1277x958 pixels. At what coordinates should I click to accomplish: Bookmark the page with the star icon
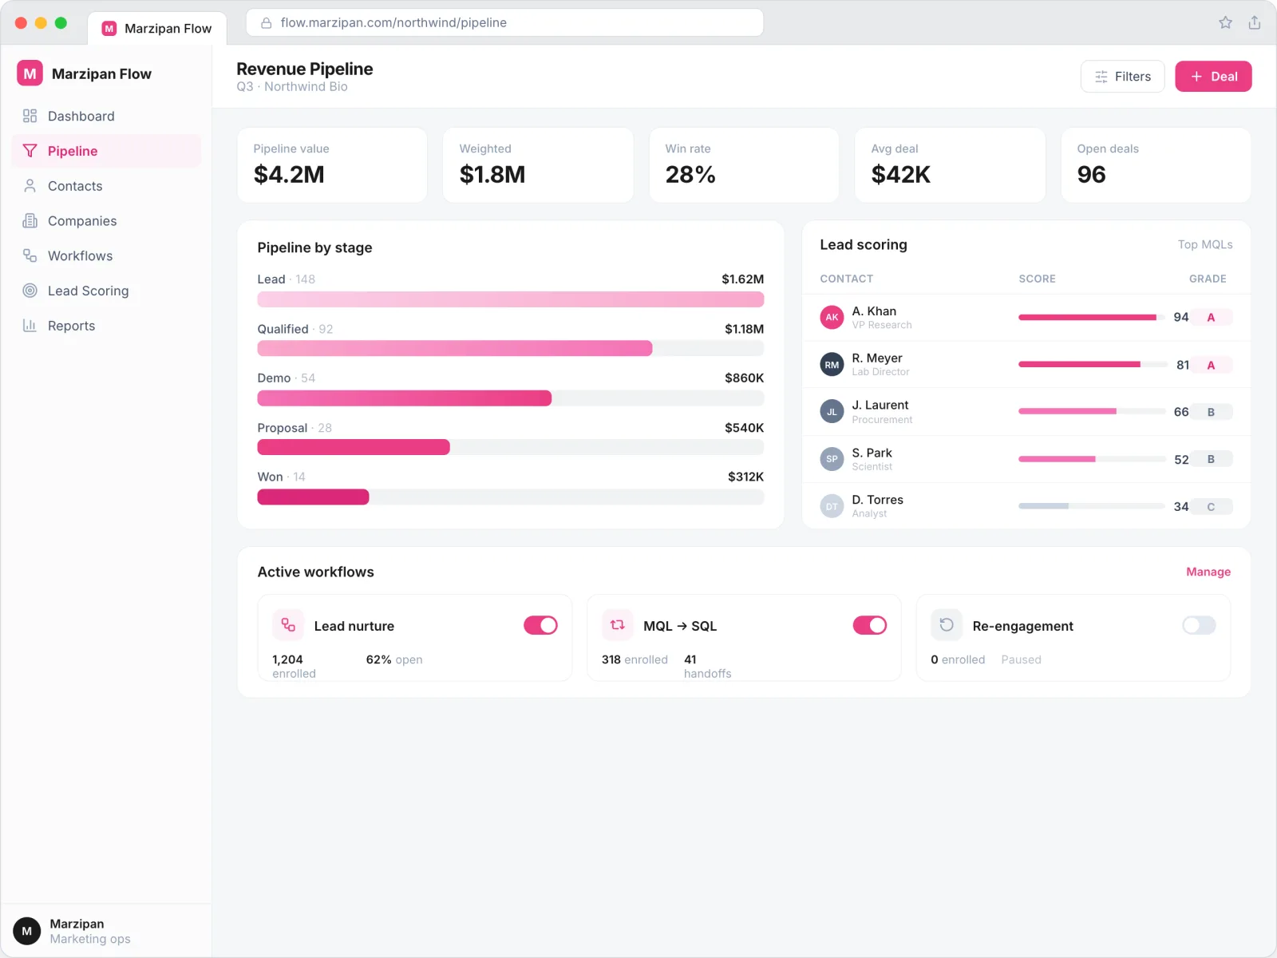pyautogui.click(x=1225, y=22)
